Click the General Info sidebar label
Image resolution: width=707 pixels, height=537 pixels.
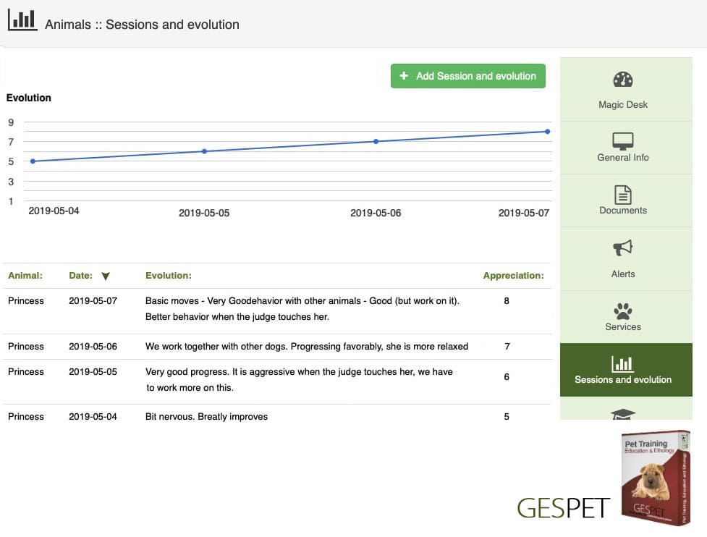[622, 157]
